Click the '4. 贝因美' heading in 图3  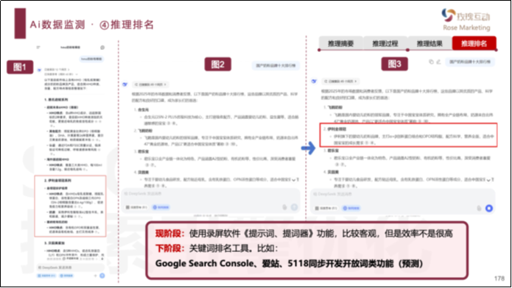coord(331,172)
